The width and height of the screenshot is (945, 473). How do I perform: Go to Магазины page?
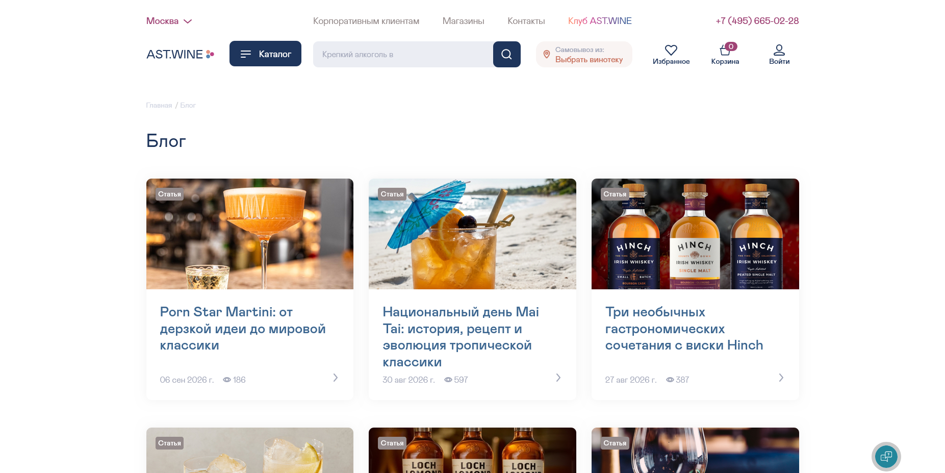(463, 21)
